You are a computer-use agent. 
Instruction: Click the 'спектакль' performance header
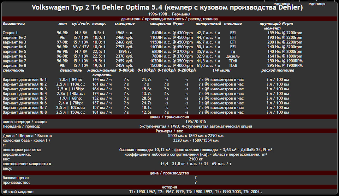(x=13, y=70)
